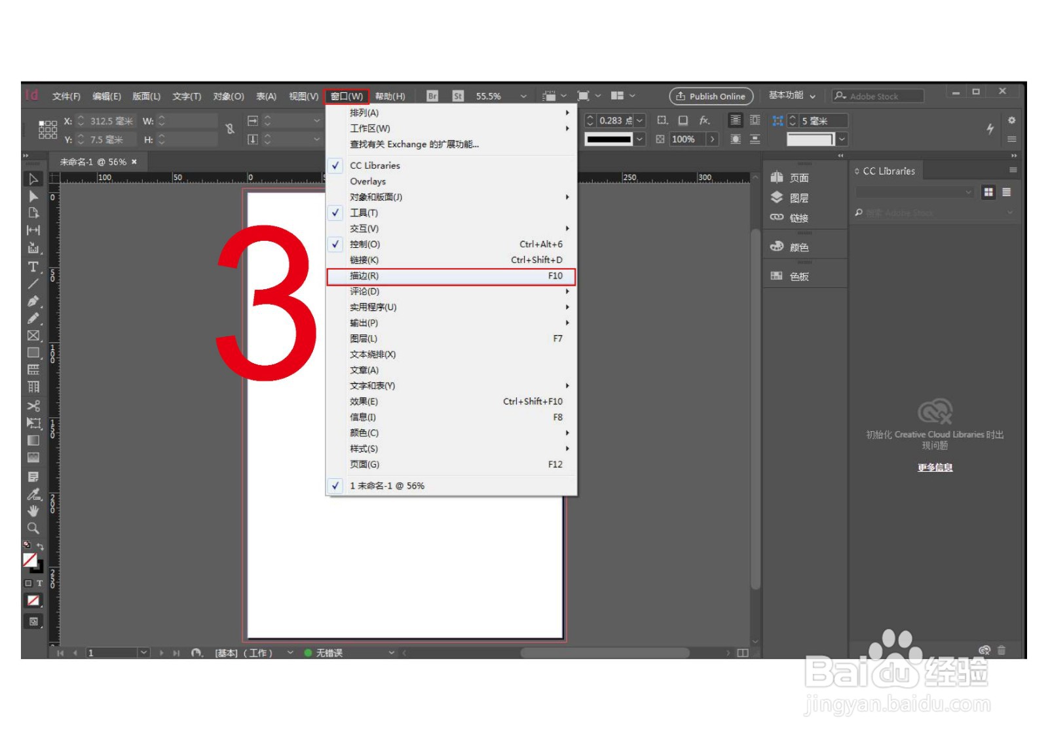Screen dimensions: 1048x740
Task: Open Adobe Bridge via Br icon
Action: click(x=432, y=96)
